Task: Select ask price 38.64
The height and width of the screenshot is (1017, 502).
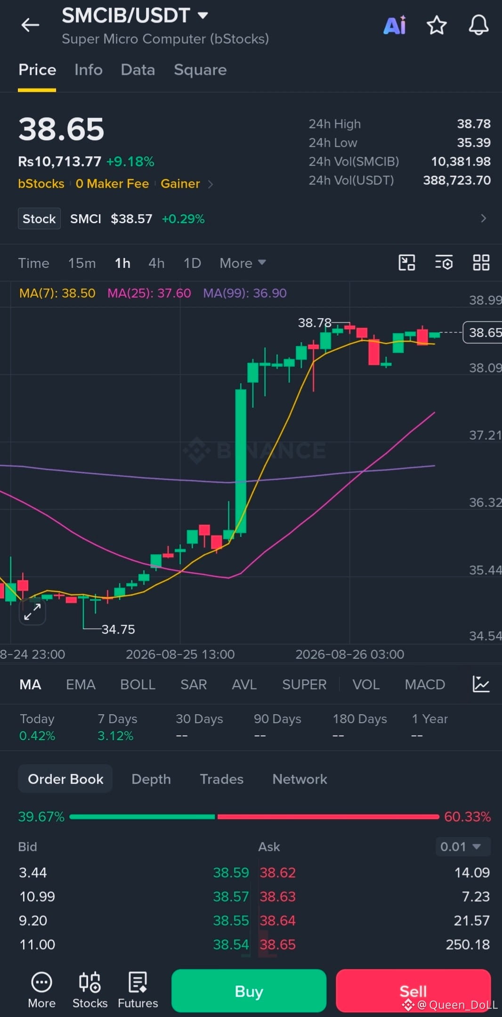Action: coord(278,920)
